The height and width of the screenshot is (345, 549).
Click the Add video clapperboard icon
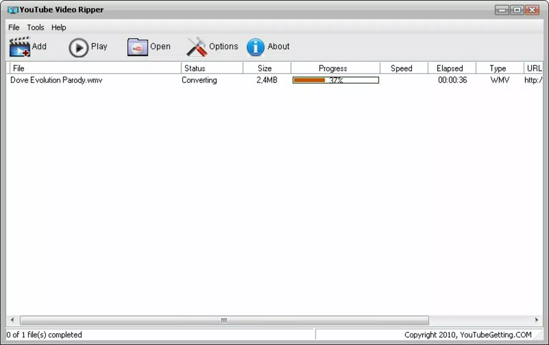[x=20, y=47]
